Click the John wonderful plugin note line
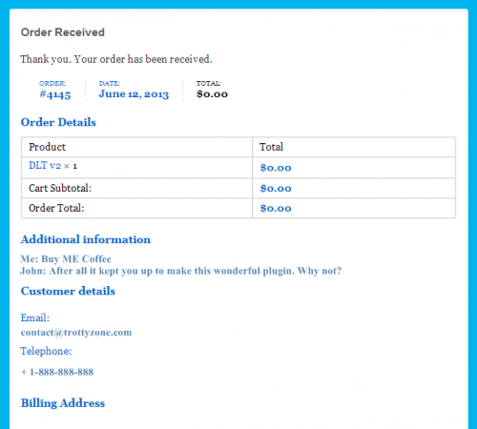This screenshot has width=477, height=429. 181,271
